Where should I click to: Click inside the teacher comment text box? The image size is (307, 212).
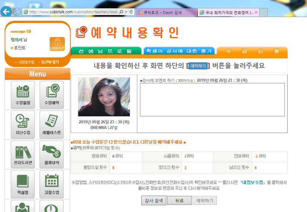point(212,100)
